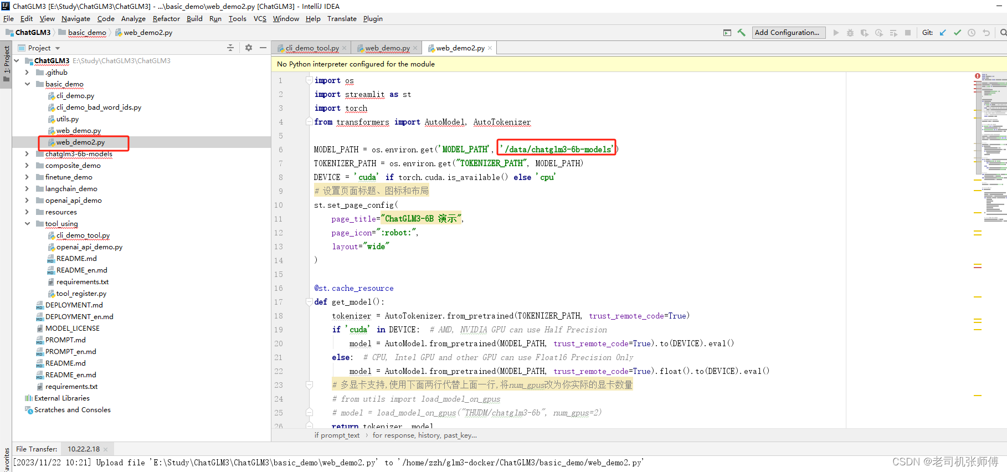
Task: Select utils.py in the project tree
Action: 68,119
